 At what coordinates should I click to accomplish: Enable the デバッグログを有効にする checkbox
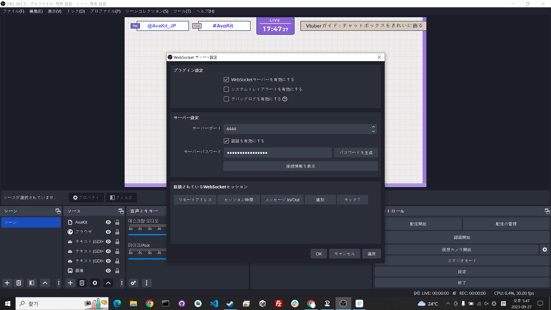226,99
